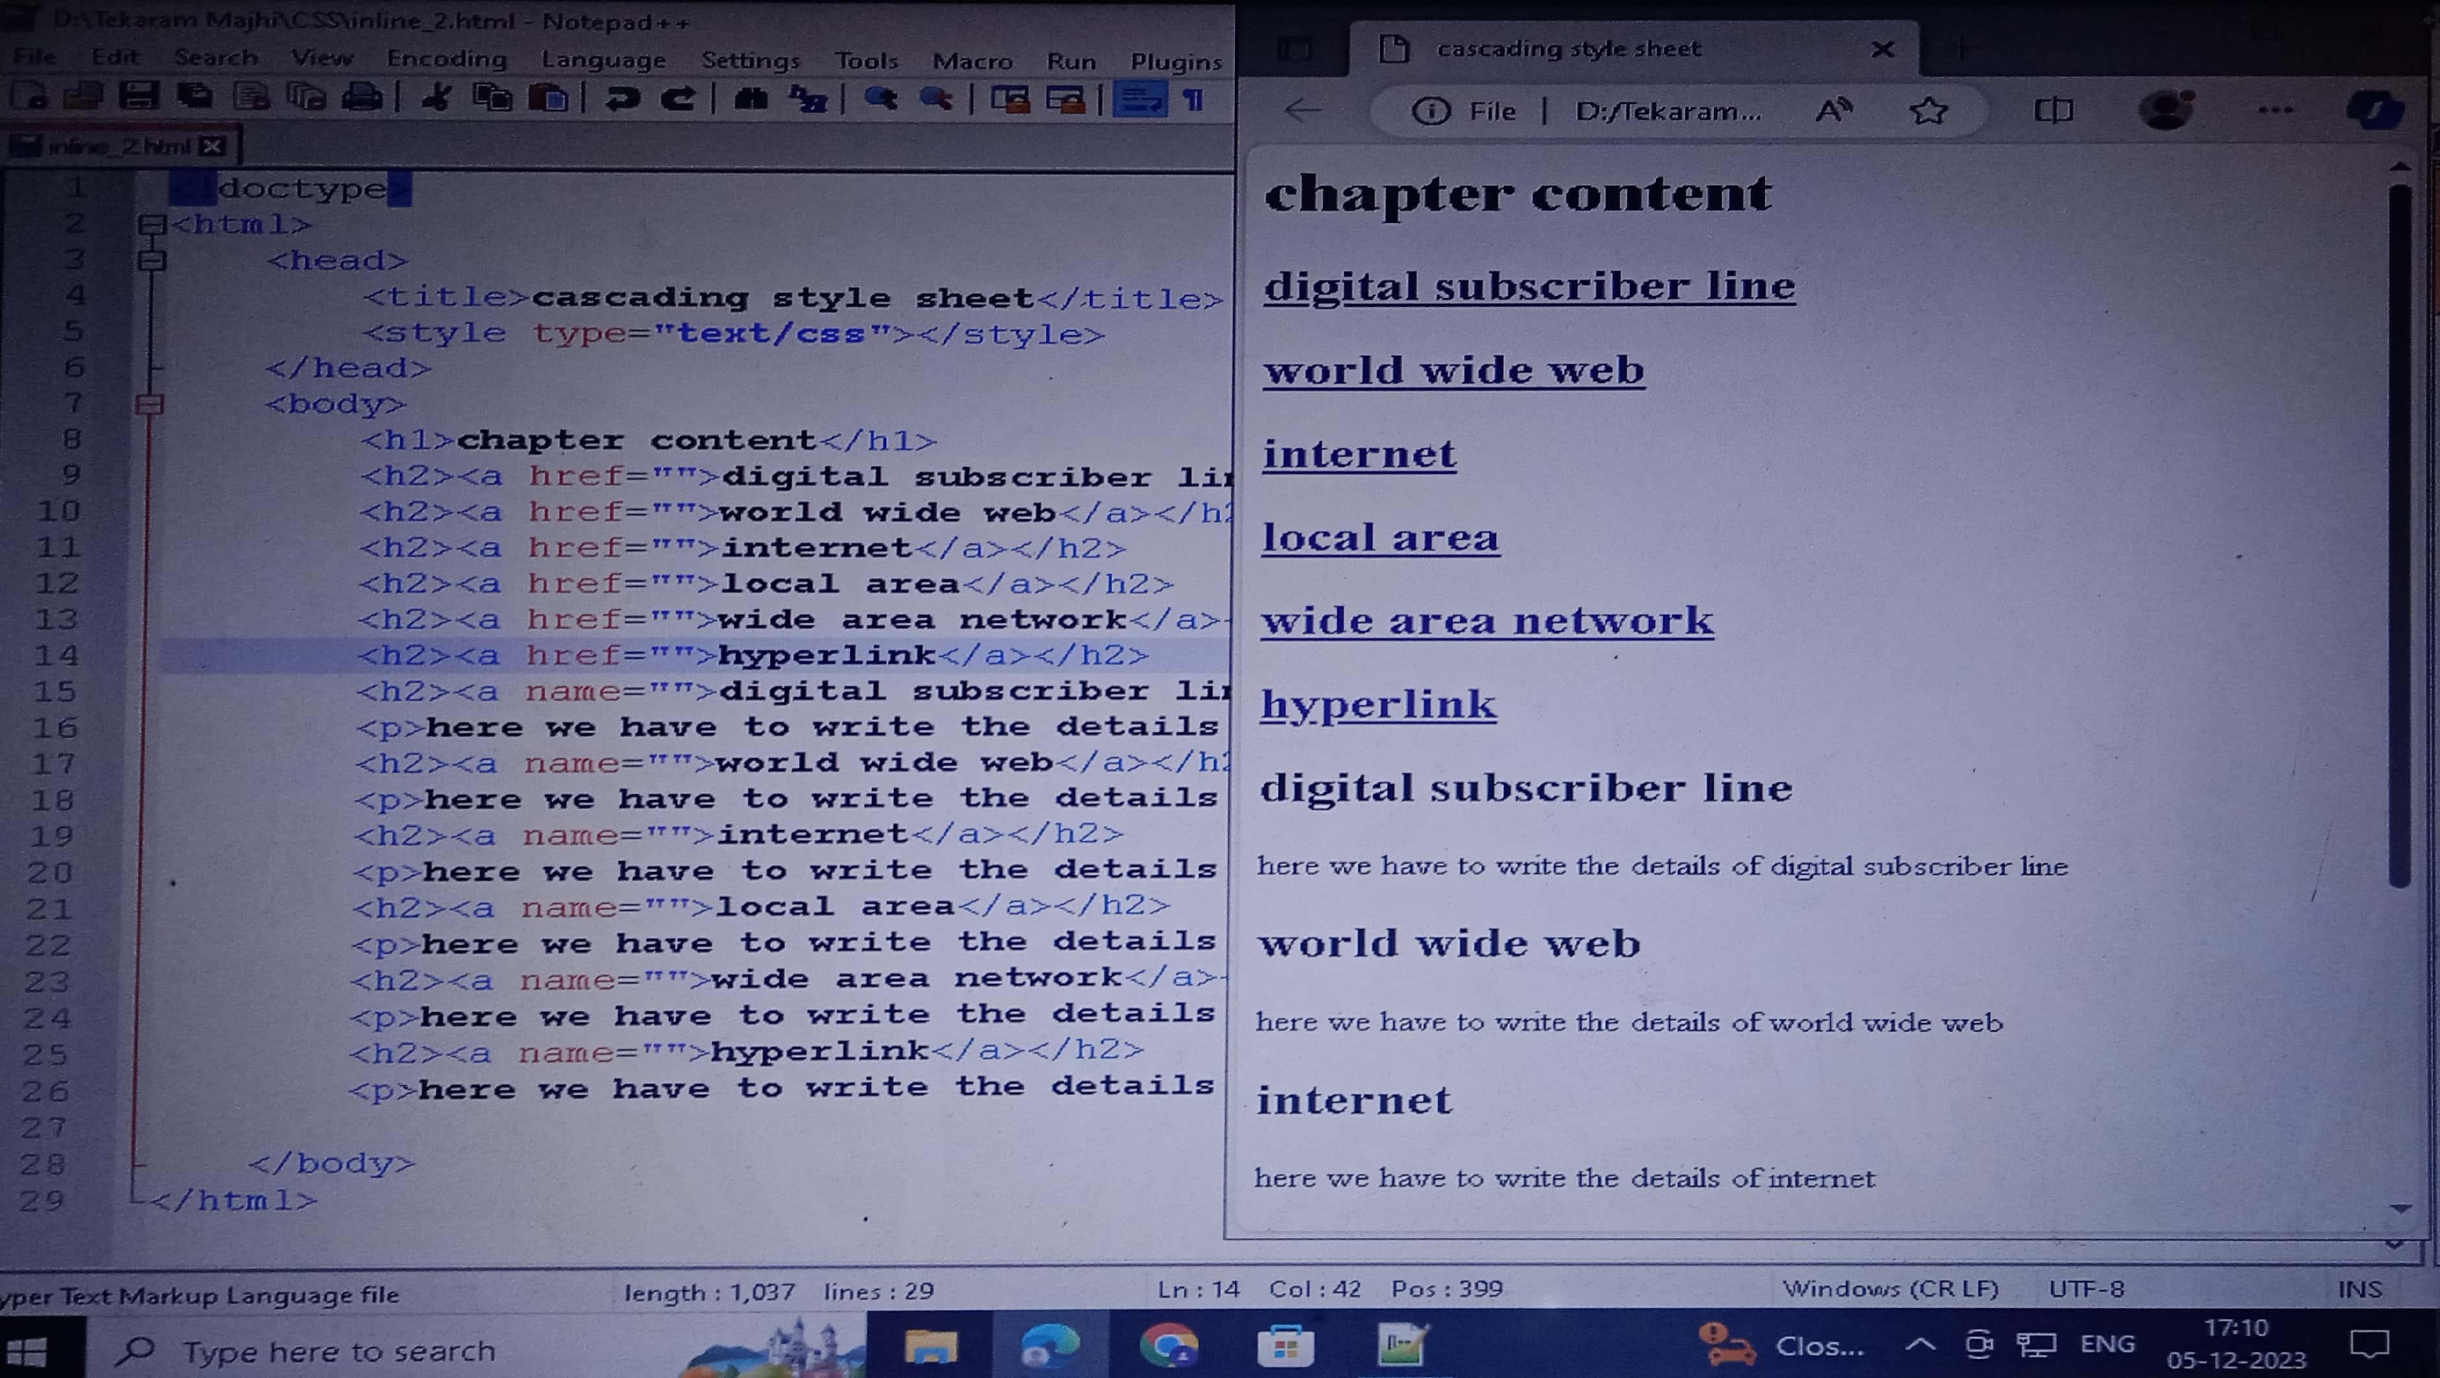2440x1378 pixels.
Task: Click the Undo arrow icon
Action: pyautogui.click(x=622, y=99)
